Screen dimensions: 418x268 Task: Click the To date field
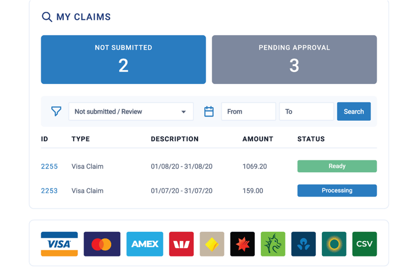coord(306,111)
